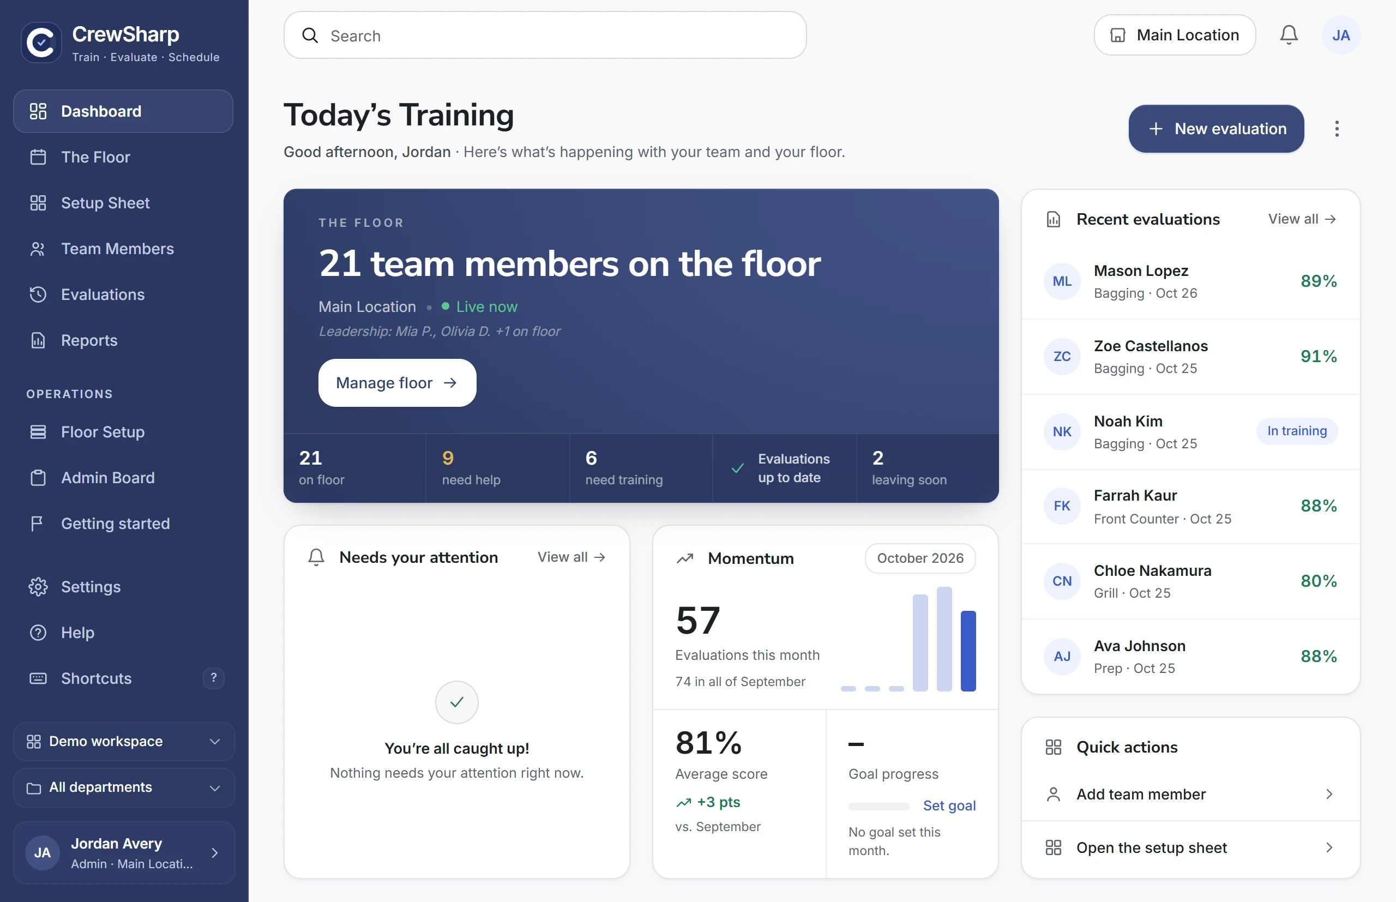The height and width of the screenshot is (902, 1396).
Task: Click the Zoe Castellanos ZC avatar
Action: (1062, 356)
